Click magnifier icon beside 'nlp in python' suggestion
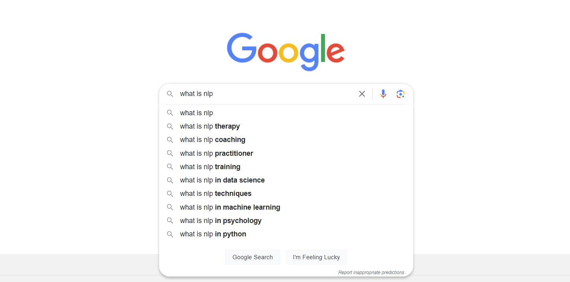This screenshot has height=282, width=570. (170, 234)
